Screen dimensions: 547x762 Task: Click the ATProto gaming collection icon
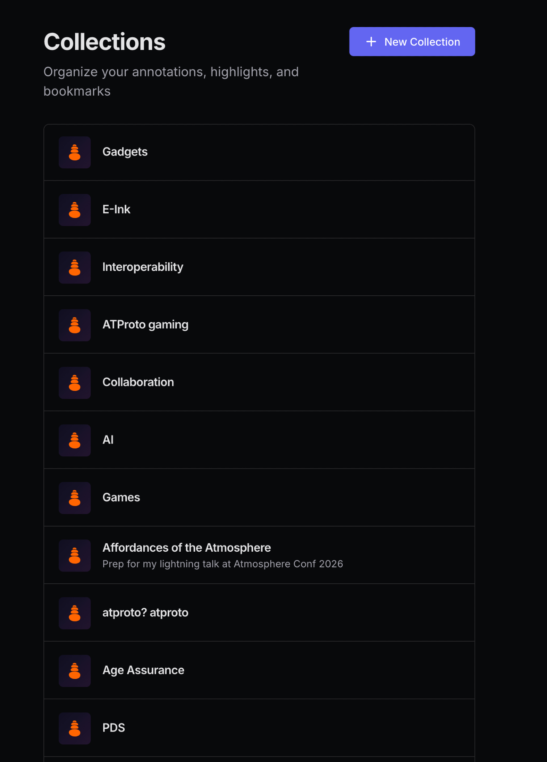pos(75,325)
